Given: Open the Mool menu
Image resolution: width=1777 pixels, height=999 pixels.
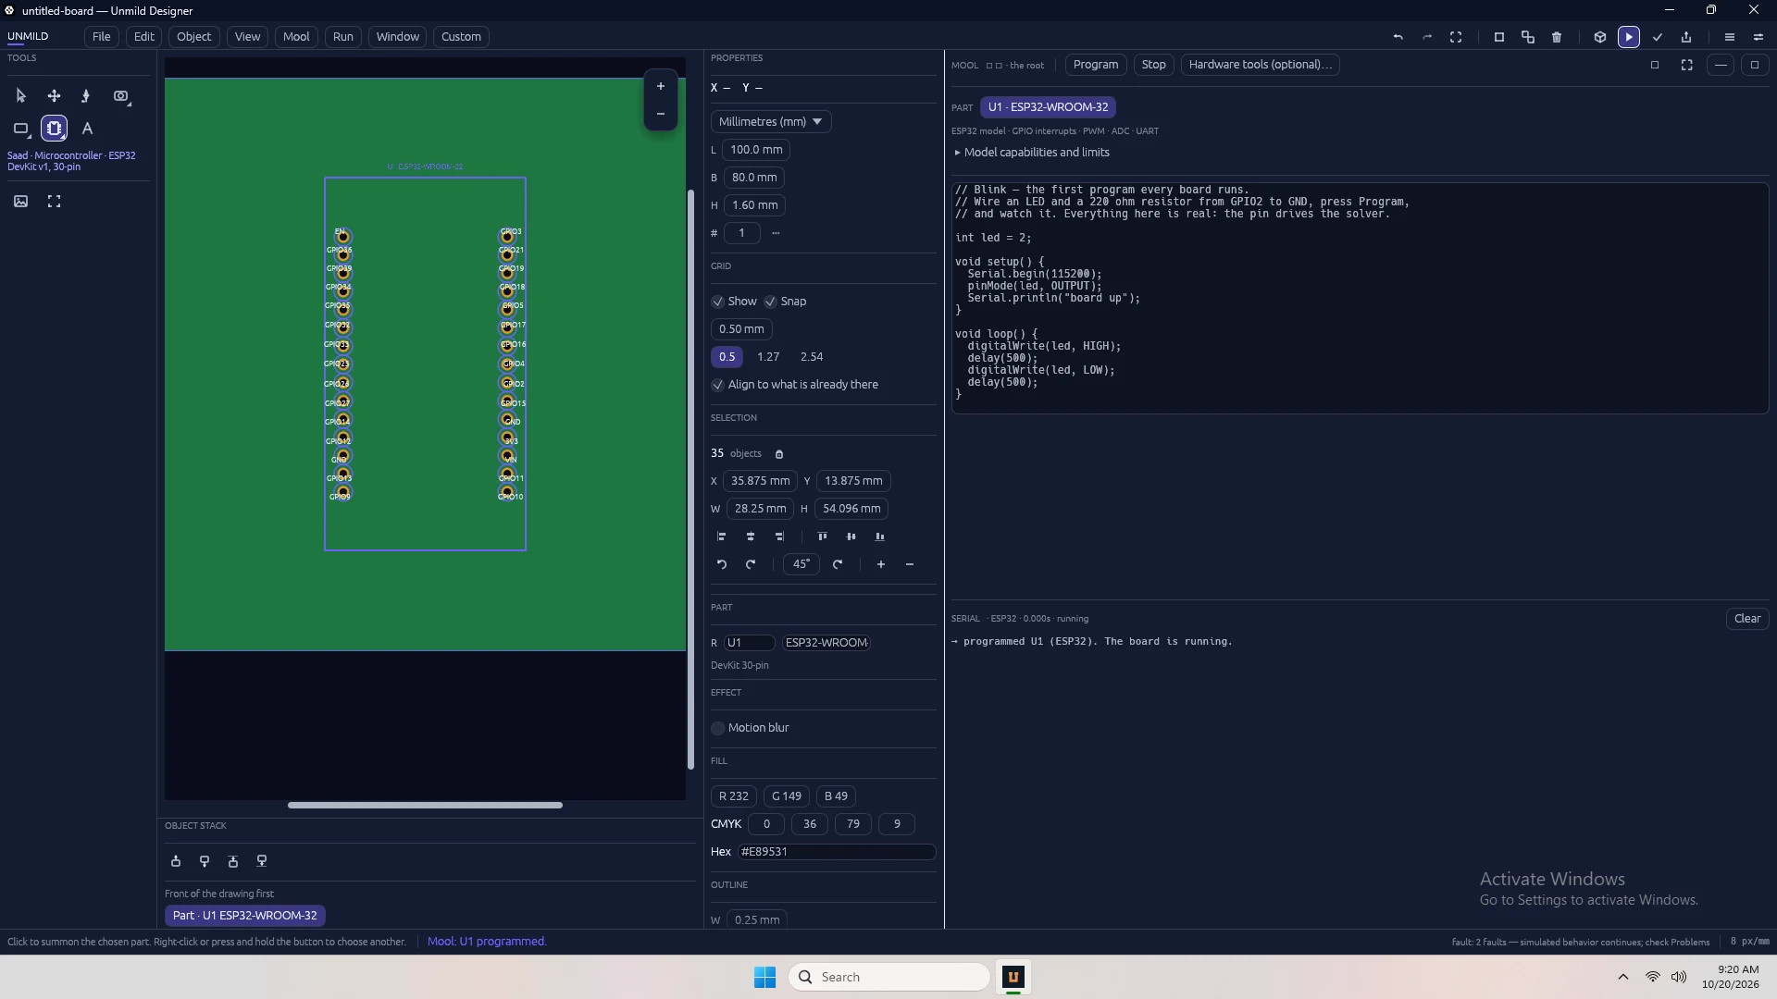Looking at the screenshot, I should point(296,37).
